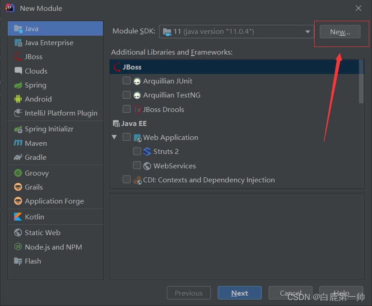Click the Static Web label

coord(42,232)
